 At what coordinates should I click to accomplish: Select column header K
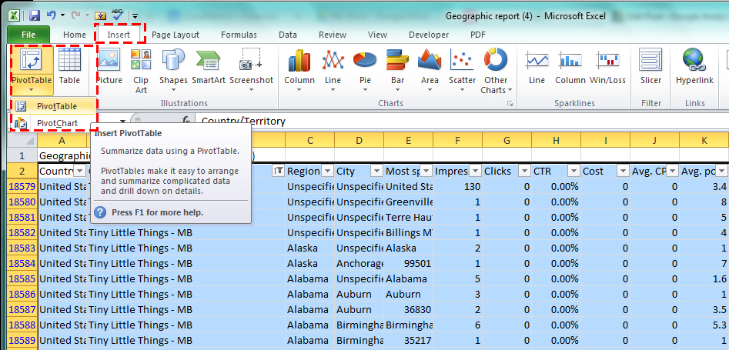click(704, 140)
